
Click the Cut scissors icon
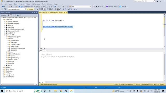(47, 6)
